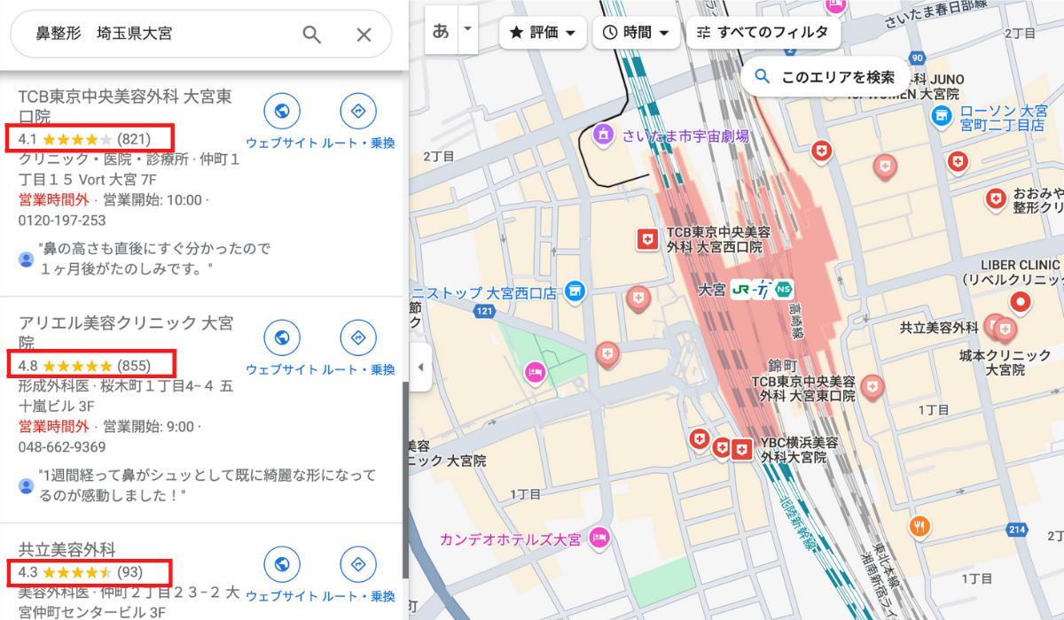The width and height of the screenshot is (1064, 620).
Task: Select さいたま市宇宙劇場 purple map pin
Action: pyautogui.click(x=603, y=136)
